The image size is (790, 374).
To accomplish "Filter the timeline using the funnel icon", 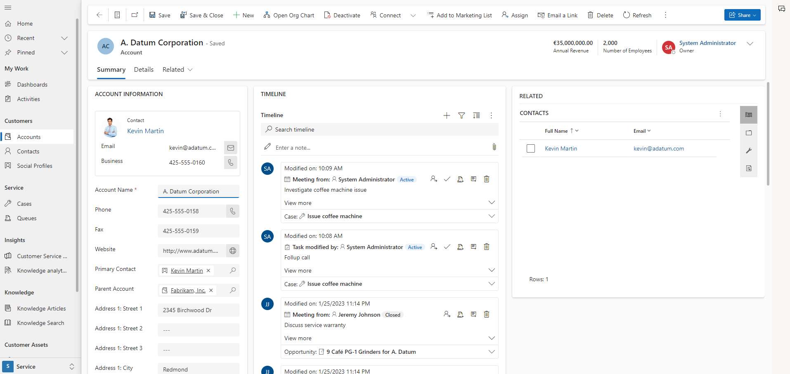I will click(461, 115).
